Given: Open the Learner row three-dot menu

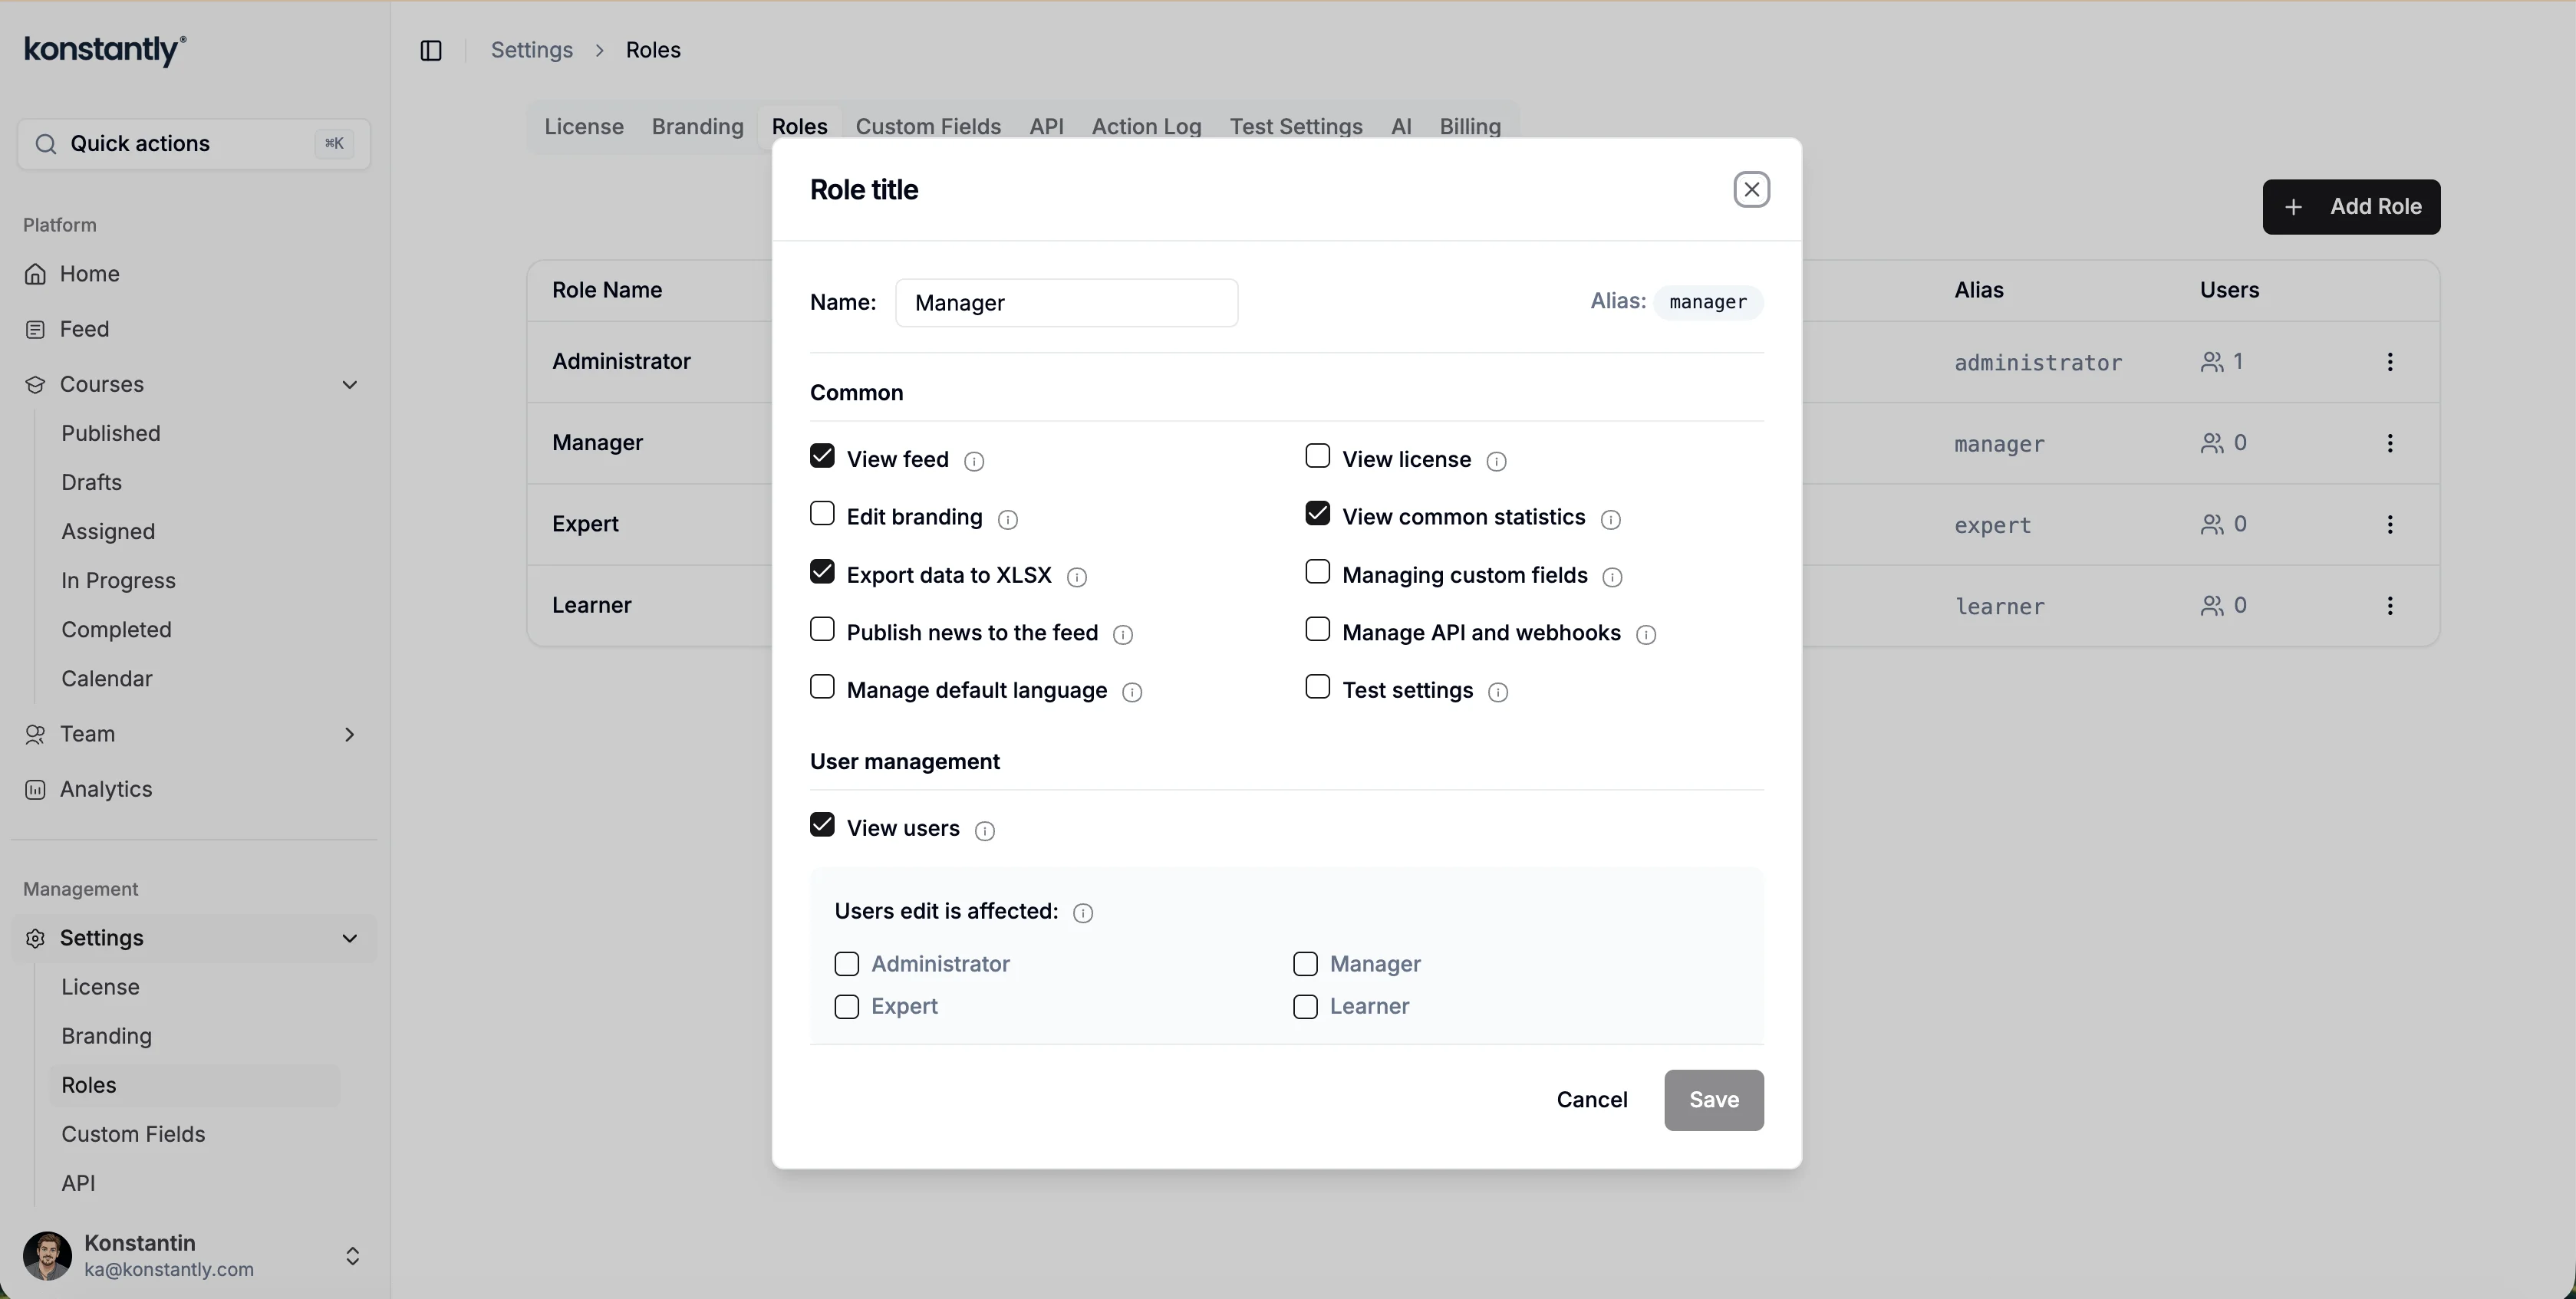Looking at the screenshot, I should [x=2390, y=606].
